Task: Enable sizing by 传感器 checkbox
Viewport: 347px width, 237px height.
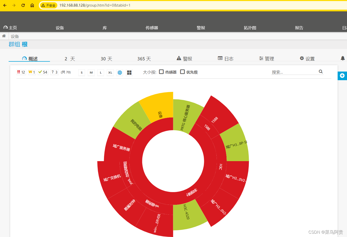Action: click(x=161, y=72)
